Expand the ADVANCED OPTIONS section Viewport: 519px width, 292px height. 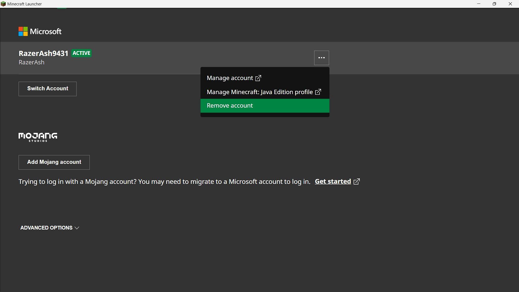coord(49,227)
